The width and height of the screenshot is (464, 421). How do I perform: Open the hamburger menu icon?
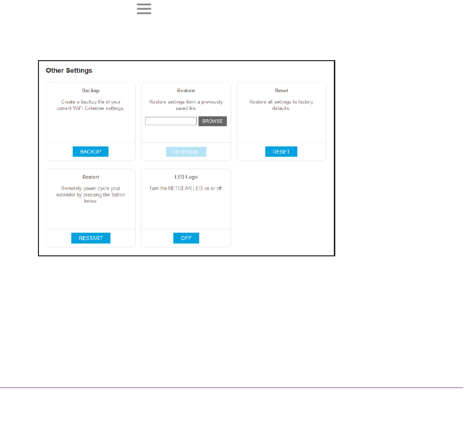point(144,9)
